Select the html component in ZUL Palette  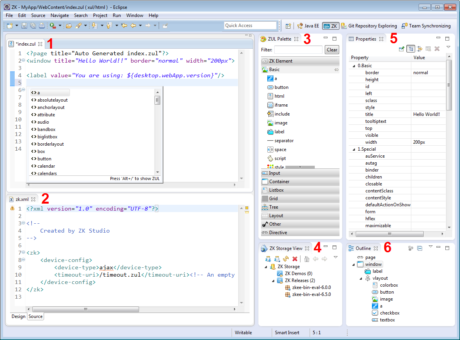(276, 96)
